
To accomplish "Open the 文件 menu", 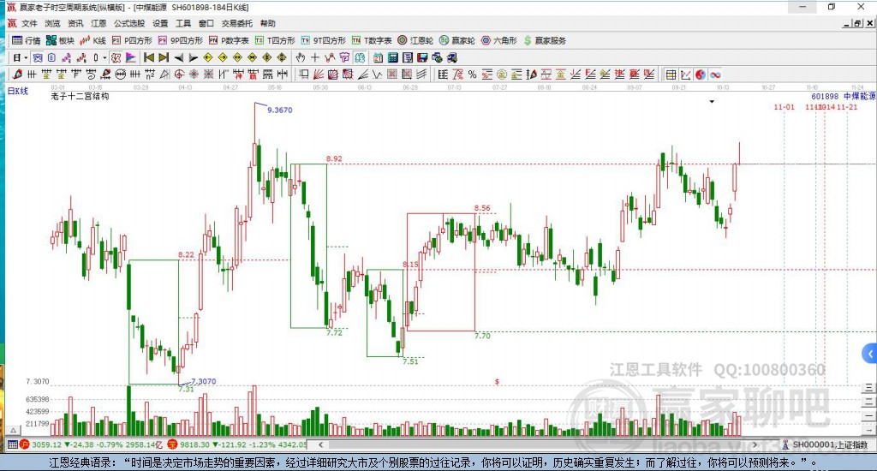I will 29,23.
